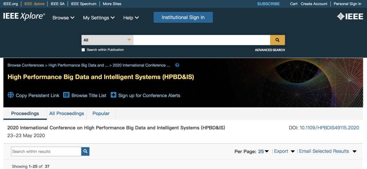Click the 23-23 May 2020 date text

pos(26,135)
